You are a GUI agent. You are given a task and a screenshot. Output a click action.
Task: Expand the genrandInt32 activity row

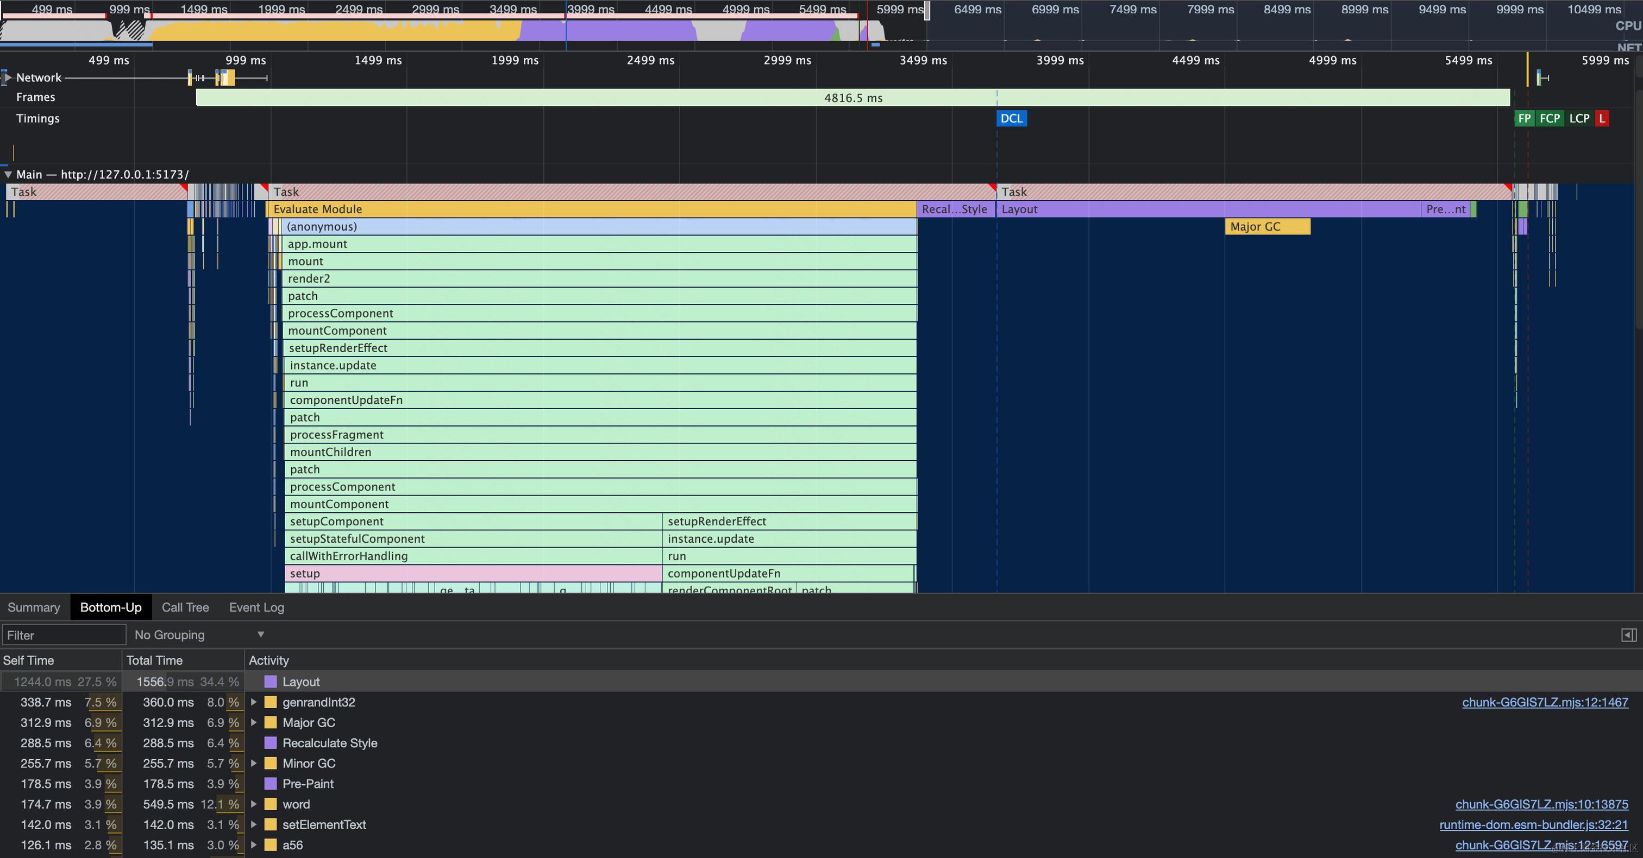pos(254,702)
